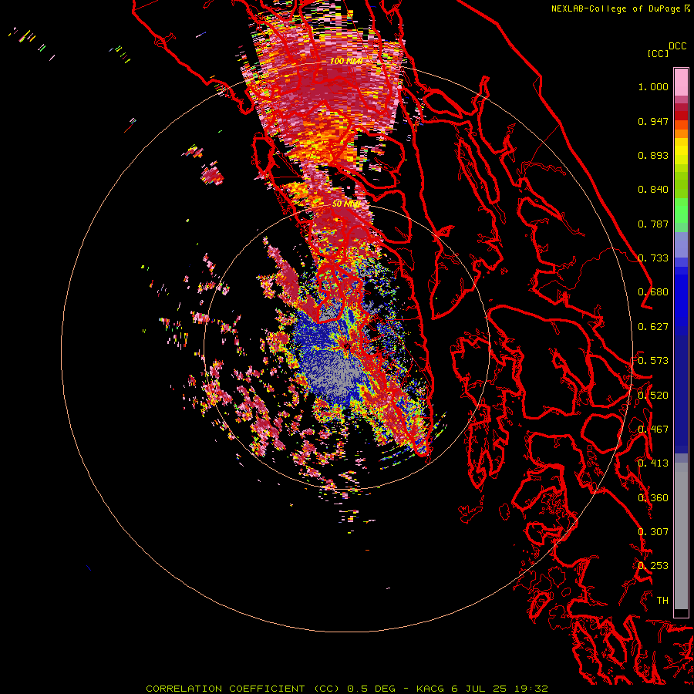
Task: Select the 0.520 scale value
Action: [x=653, y=396]
